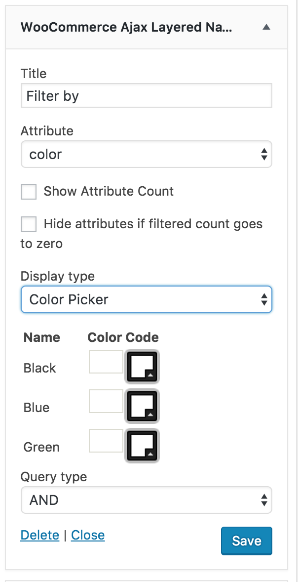Click the Title input containing Filter by
Image resolution: width=298 pixels, height=582 pixels.
[146, 95]
